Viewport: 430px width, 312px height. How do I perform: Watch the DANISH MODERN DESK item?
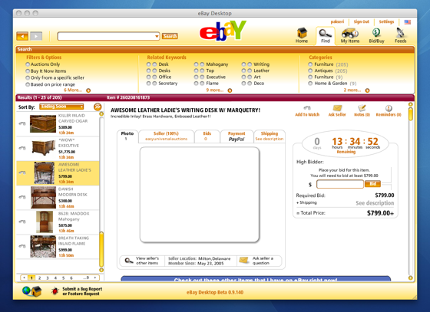click(x=22, y=197)
